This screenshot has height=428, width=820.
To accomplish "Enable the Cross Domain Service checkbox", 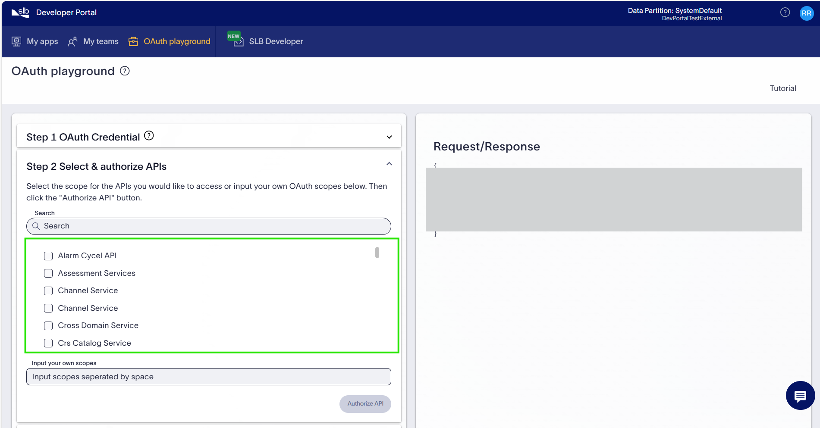I will point(48,326).
